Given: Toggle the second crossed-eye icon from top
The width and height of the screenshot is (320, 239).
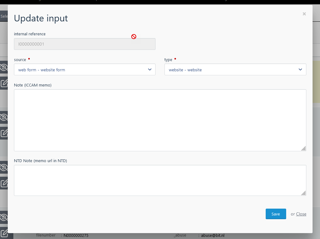Looking at the screenshot, I should (3, 117).
